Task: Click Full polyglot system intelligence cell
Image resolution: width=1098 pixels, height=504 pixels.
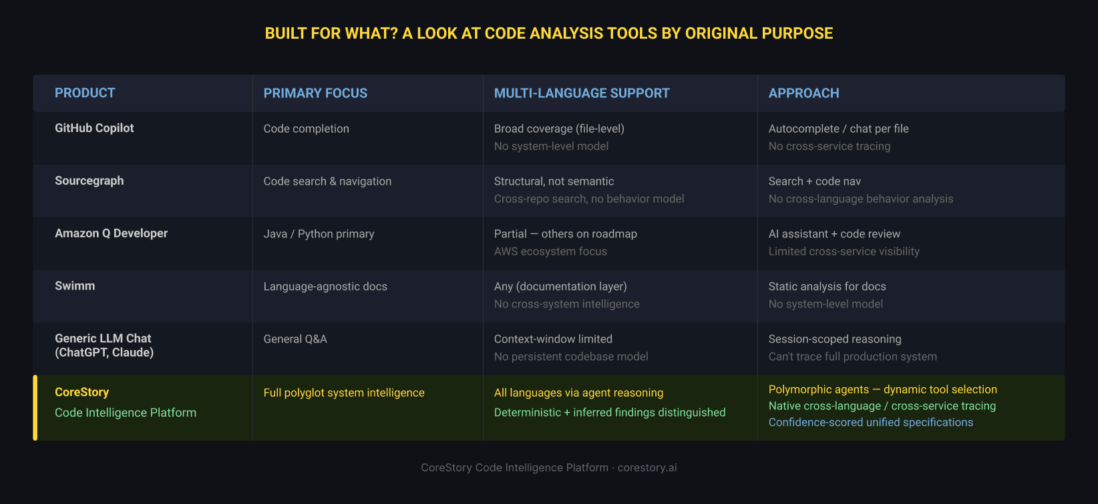Action: 344,393
